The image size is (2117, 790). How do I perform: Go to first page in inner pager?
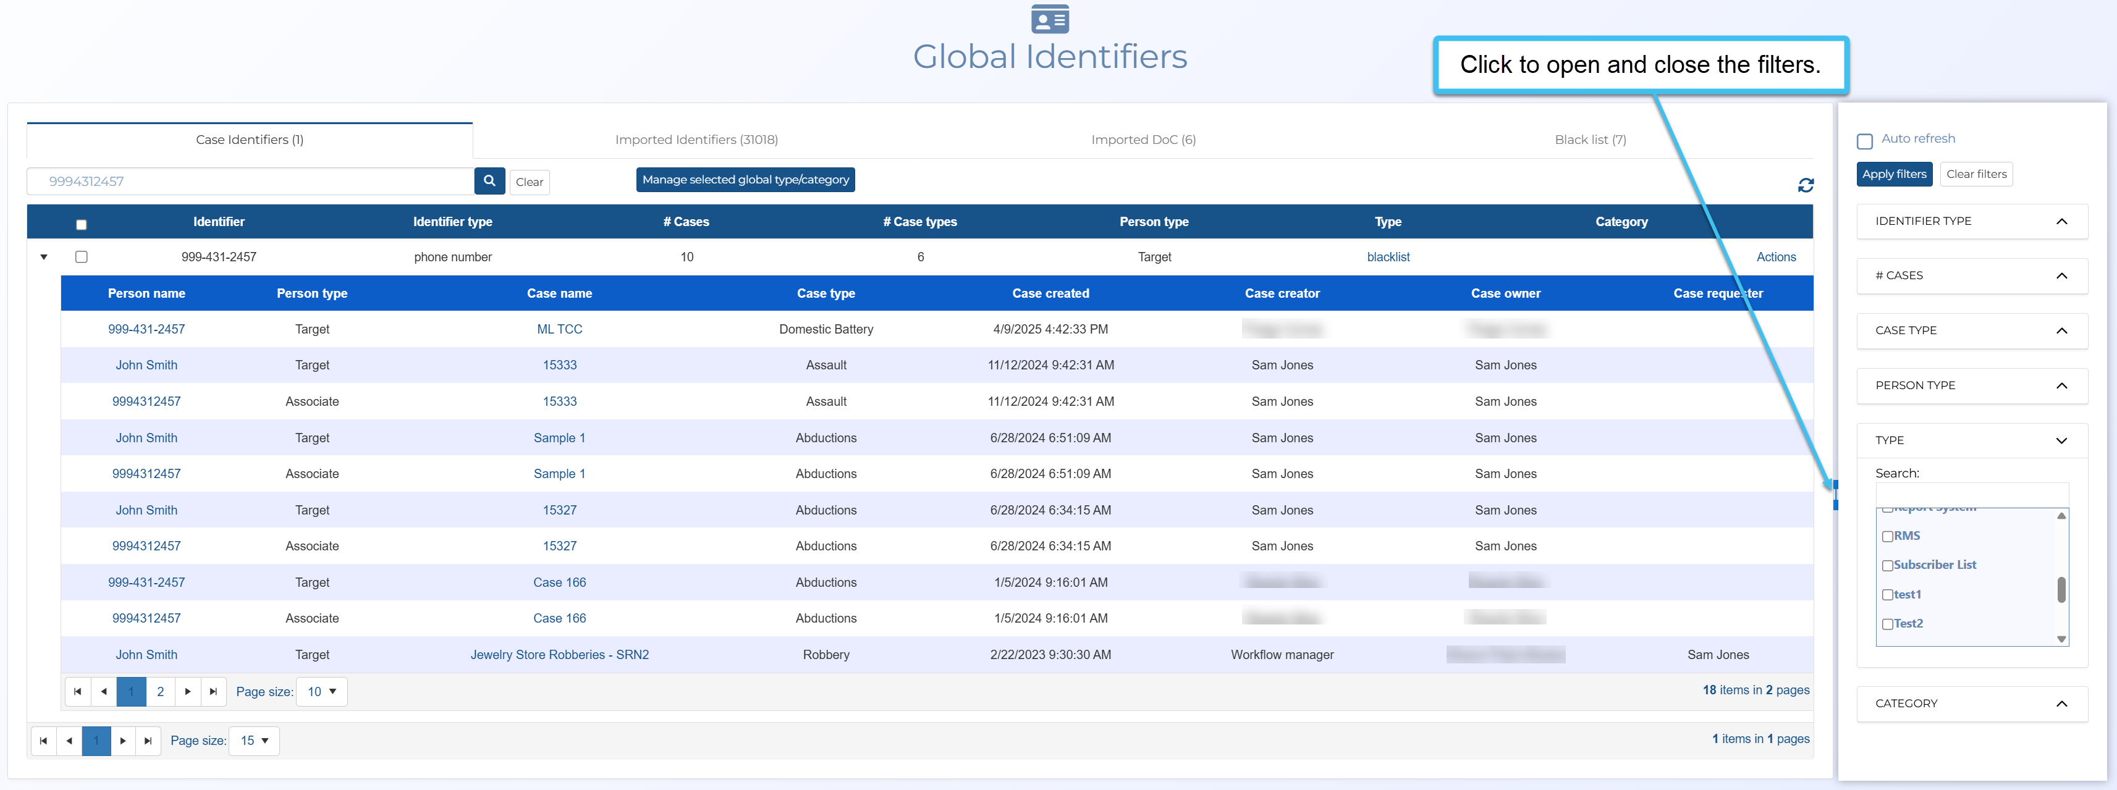[x=77, y=691]
